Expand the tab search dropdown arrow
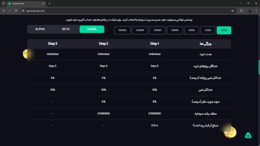Viewport: 260px width, 146px height. coord(3,3)
